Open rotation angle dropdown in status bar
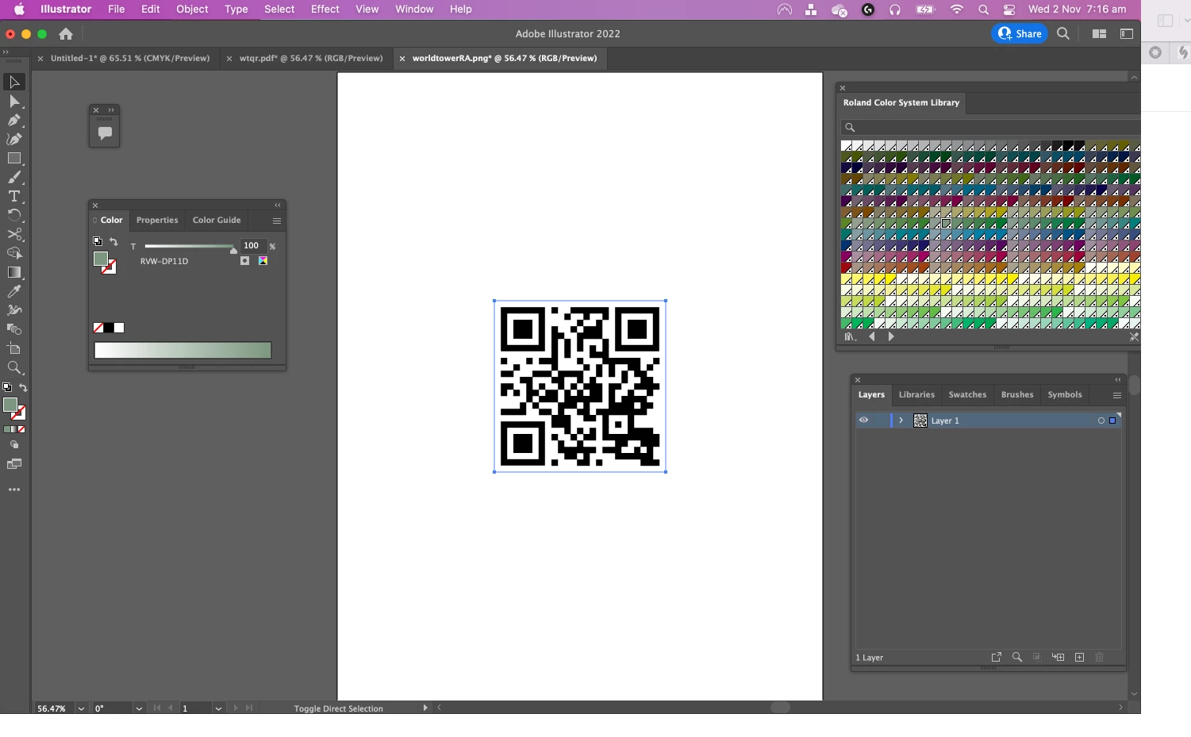Image resolution: width=1191 pixels, height=737 pixels. pyautogui.click(x=139, y=708)
